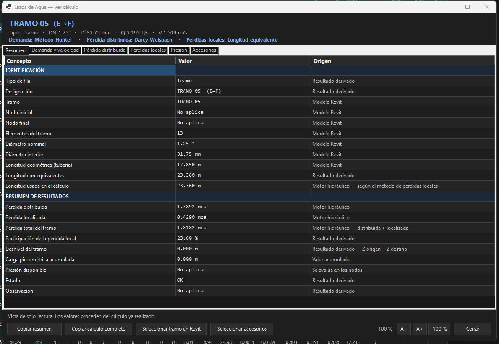Viewport: 499px width, 344px height.
Task: Click the Copiar resumen button
Action: [34, 329]
